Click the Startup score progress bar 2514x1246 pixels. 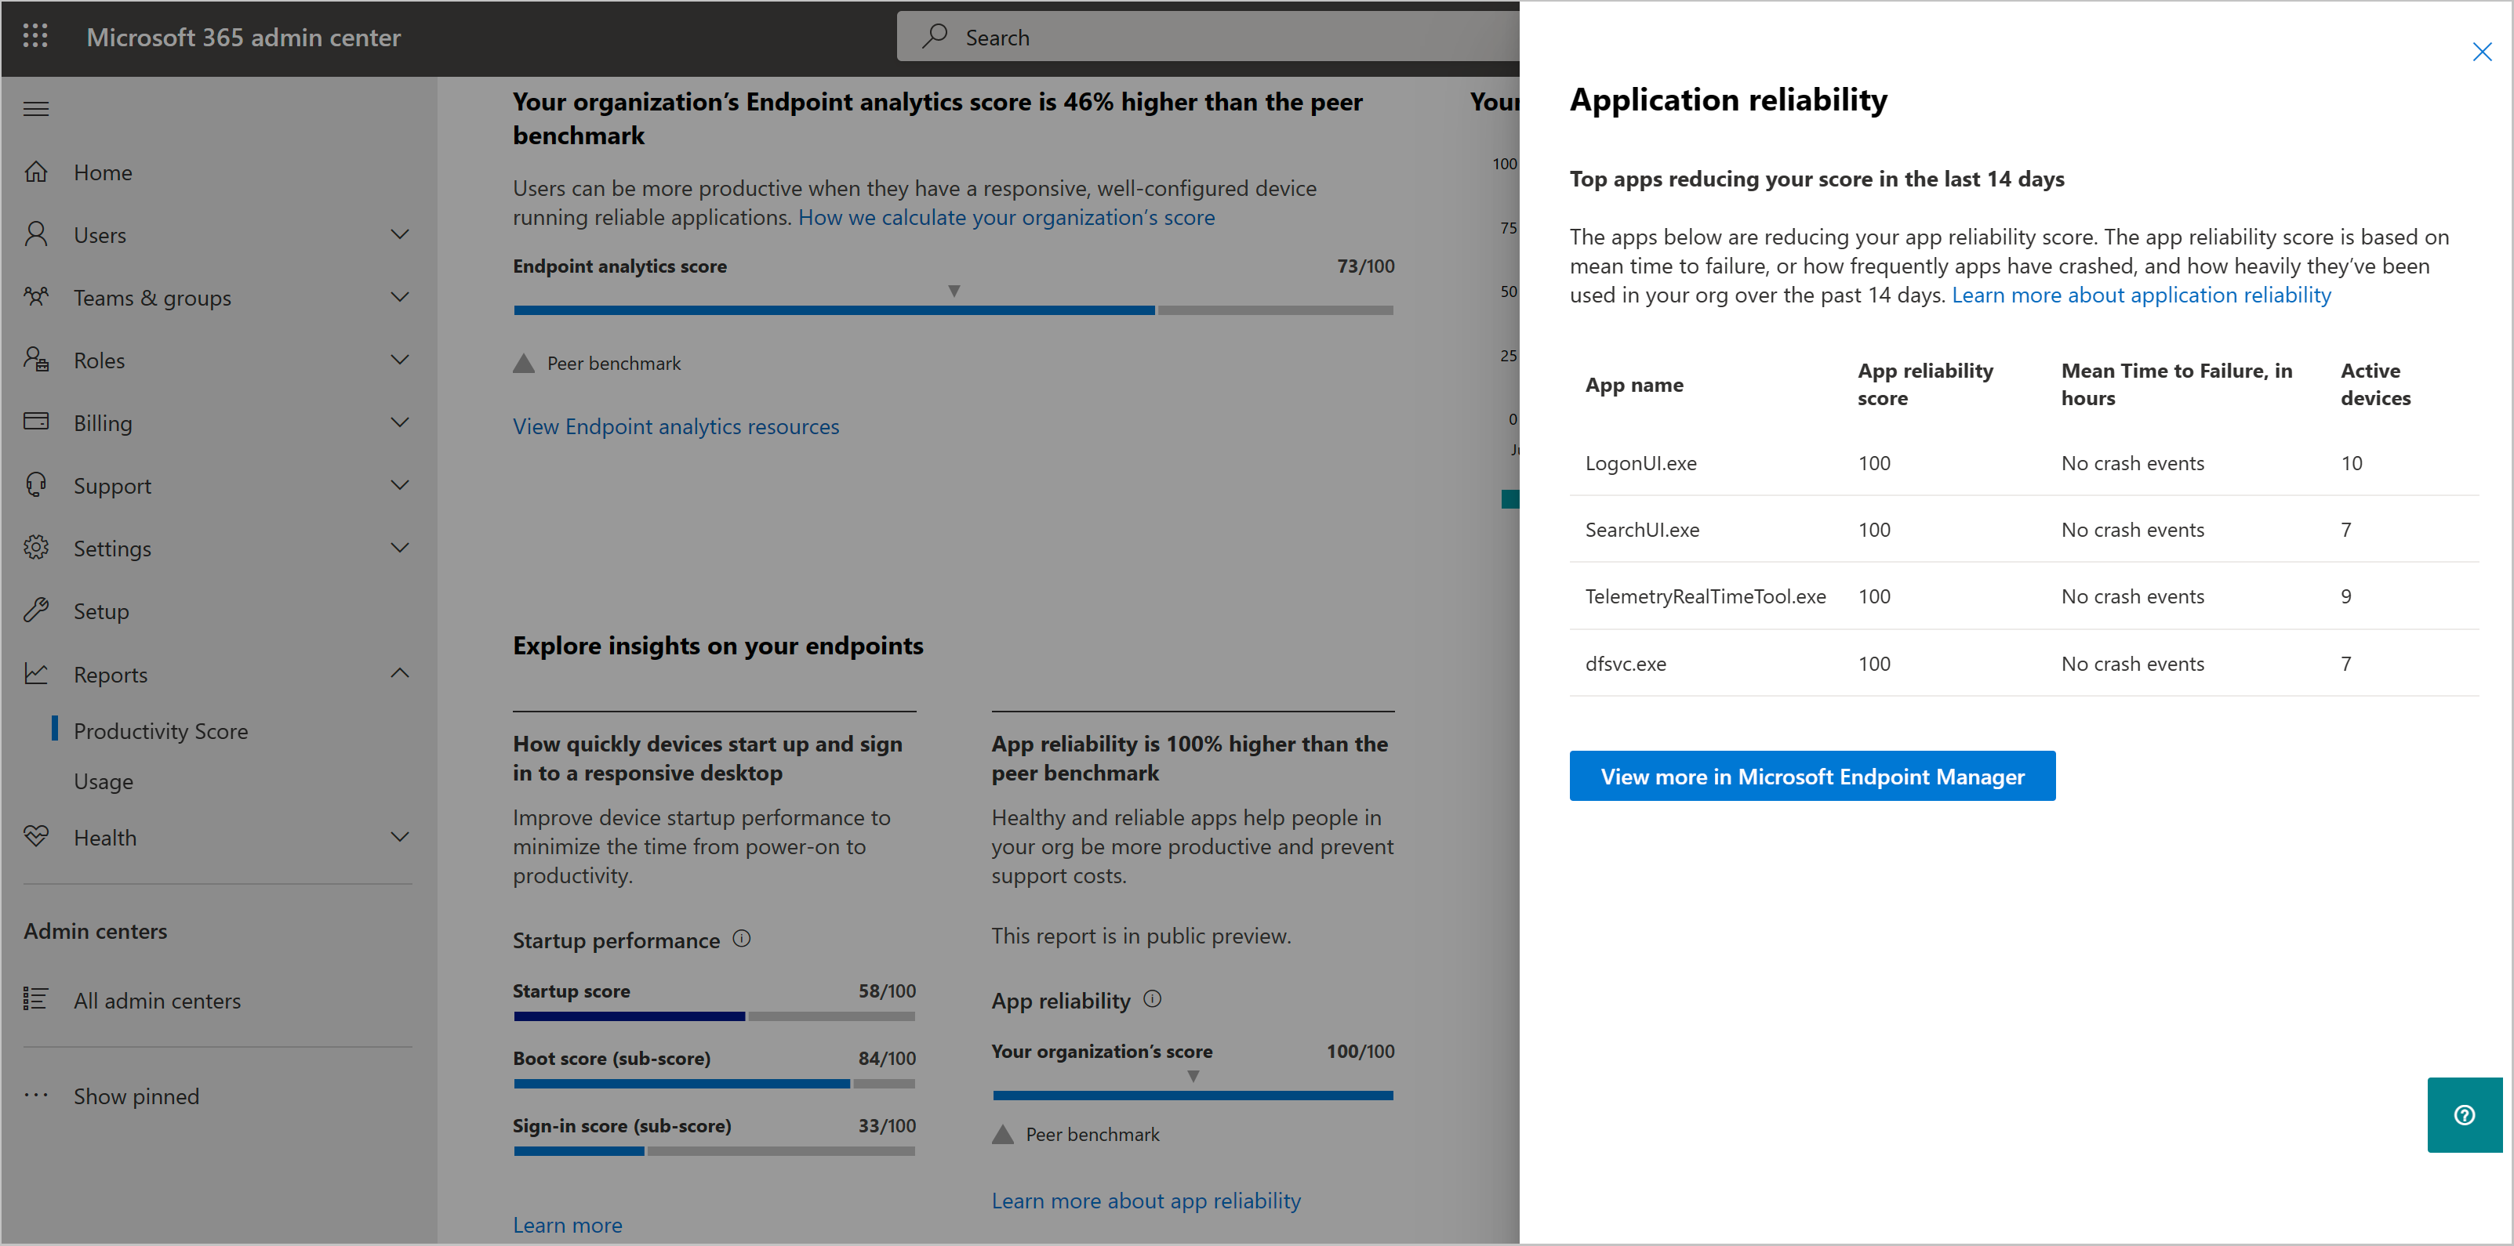(714, 1016)
